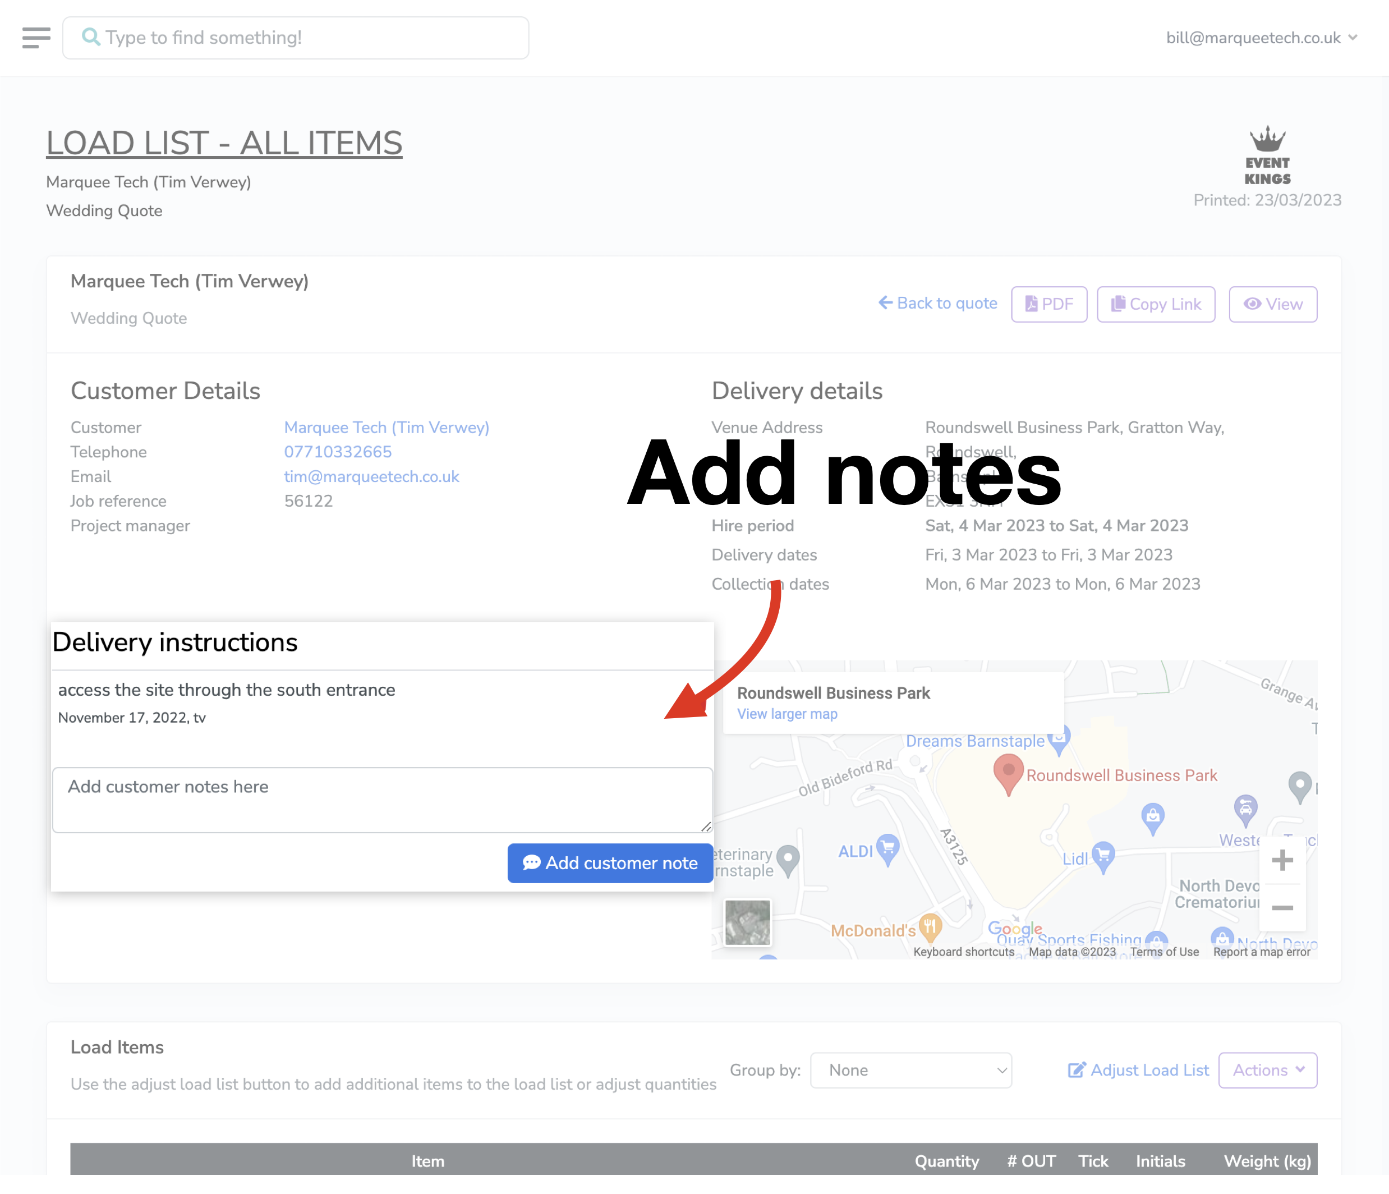1389x1194 pixels.
Task: Open the View larger map link
Action: [x=787, y=714]
